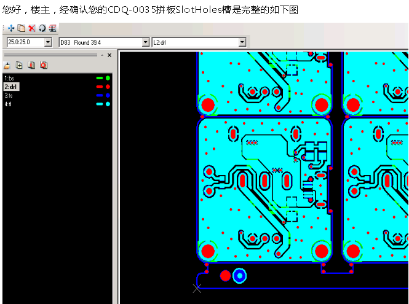Close the layer side panel

[x=109, y=55]
